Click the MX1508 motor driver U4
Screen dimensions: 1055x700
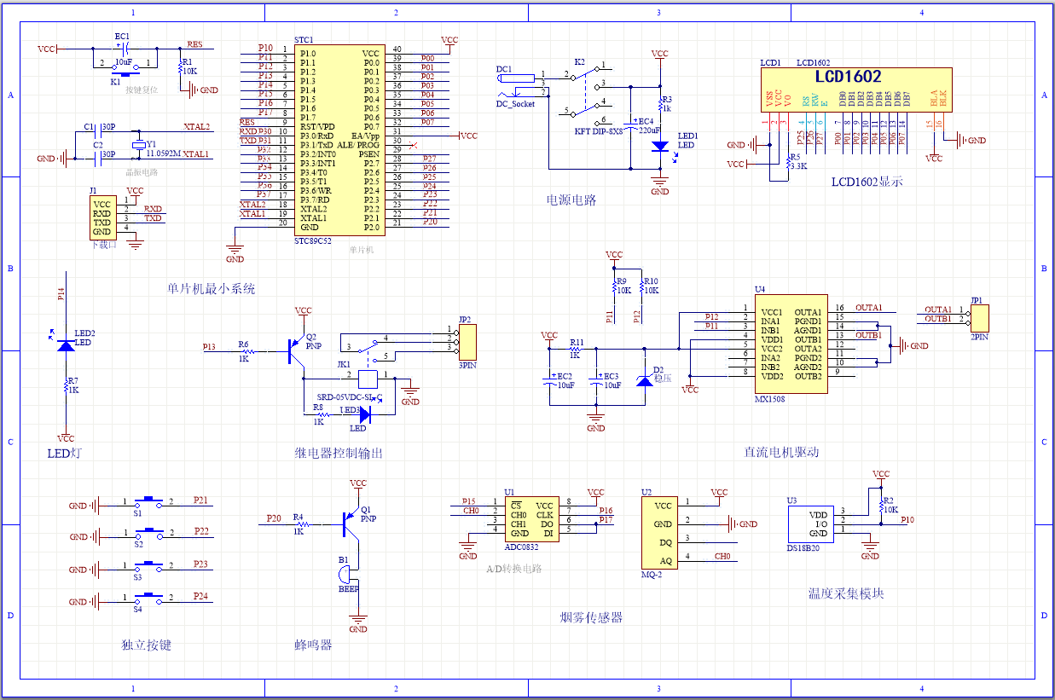click(791, 344)
